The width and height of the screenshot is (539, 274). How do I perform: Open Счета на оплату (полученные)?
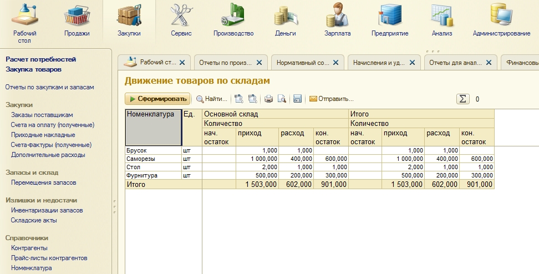(x=53, y=125)
